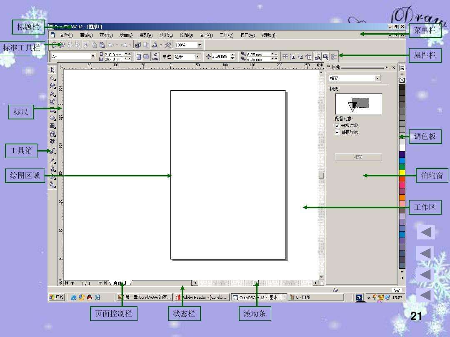Click the palette scroll-down arrow
The image size is (450, 337).
(x=402, y=272)
